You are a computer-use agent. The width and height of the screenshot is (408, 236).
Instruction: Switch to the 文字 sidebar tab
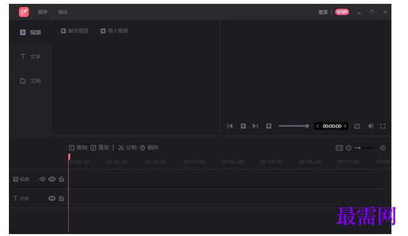coord(31,57)
